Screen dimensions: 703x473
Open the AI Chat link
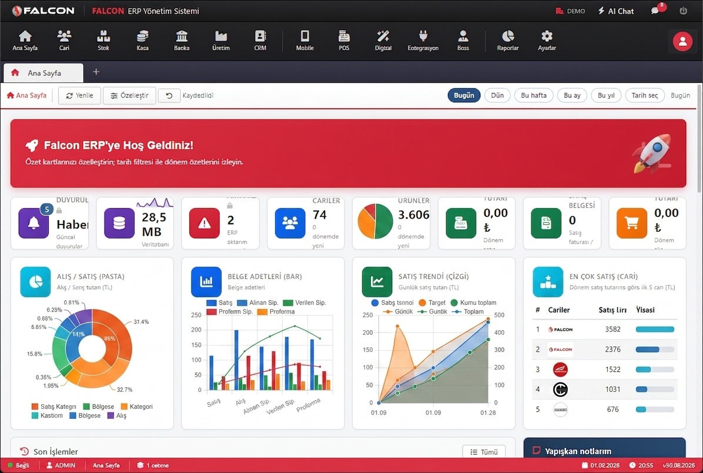(615, 11)
